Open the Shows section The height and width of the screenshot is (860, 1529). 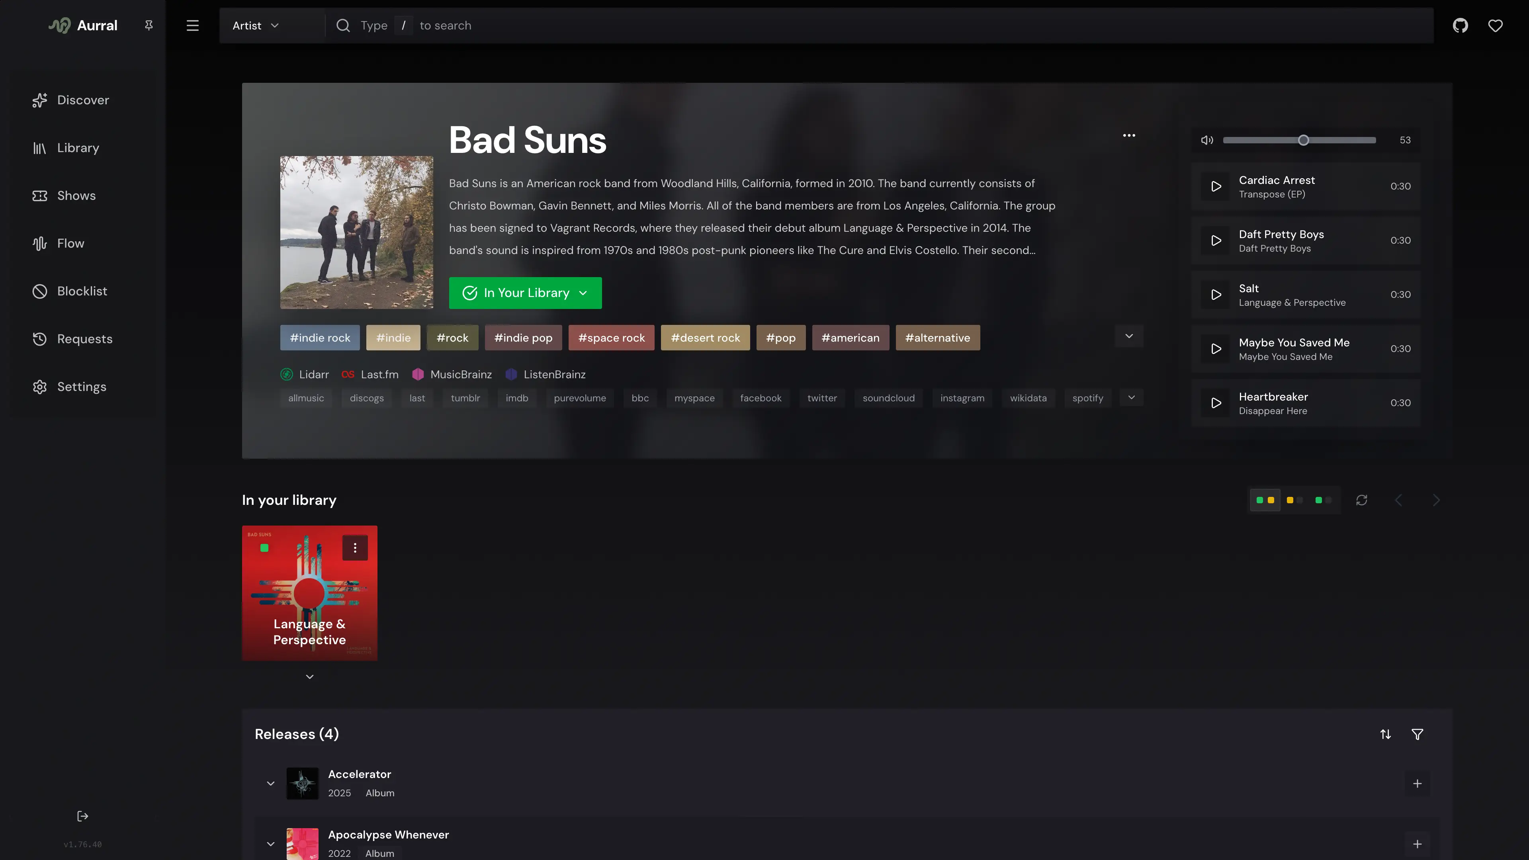[83, 195]
